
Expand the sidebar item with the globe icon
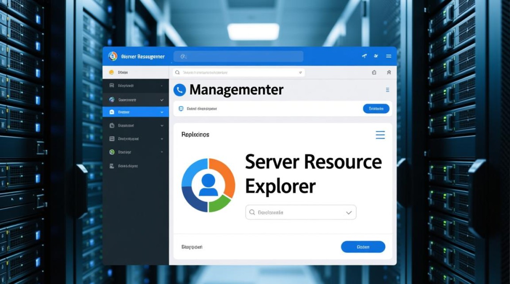(x=162, y=100)
